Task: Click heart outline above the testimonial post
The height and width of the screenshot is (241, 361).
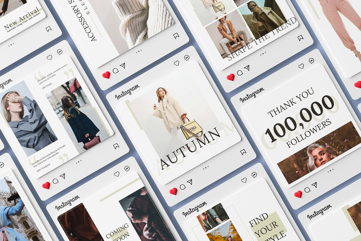Action: point(49,57)
